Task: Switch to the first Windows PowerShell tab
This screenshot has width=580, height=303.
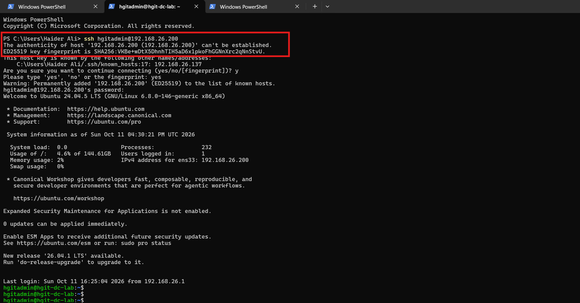Action: tap(52, 7)
